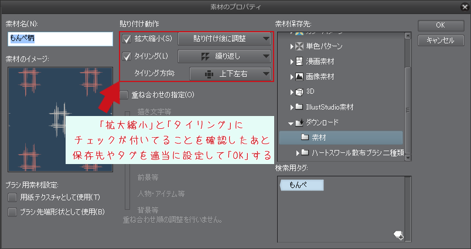
Task: Click the 素材のイメージ preview thumbnail
Action: pyautogui.click(x=60, y=120)
